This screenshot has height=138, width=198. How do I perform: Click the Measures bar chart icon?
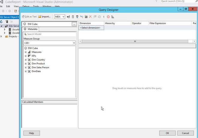click(29, 52)
